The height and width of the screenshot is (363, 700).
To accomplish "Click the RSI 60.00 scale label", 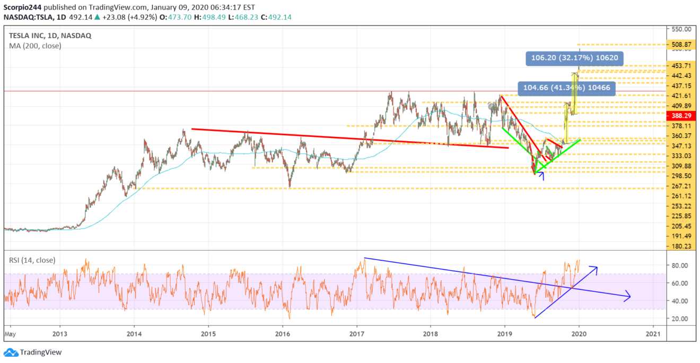I will pyautogui.click(x=680, y=283).
